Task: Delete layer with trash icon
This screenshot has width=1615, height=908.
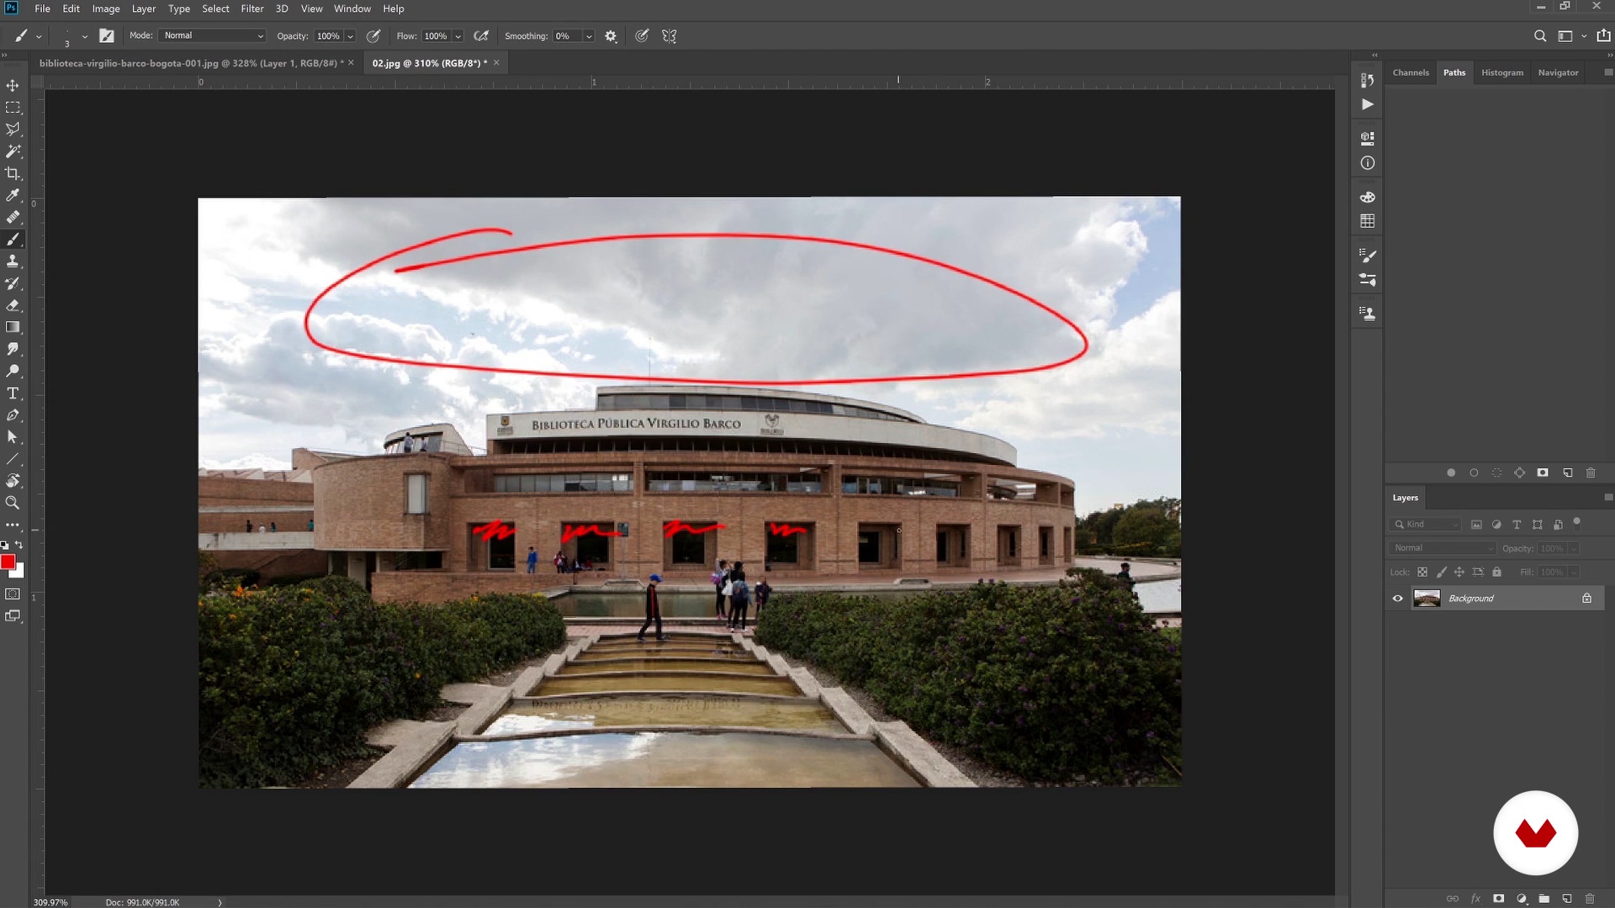Action: tap(1590, 899)
